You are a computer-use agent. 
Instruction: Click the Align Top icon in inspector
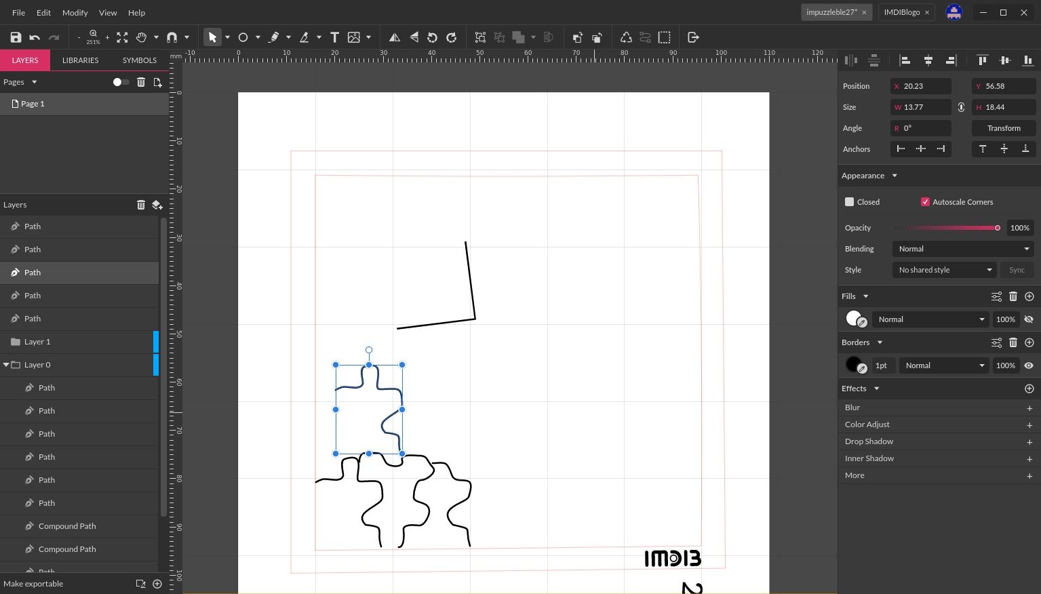click(x=982, y=60)
